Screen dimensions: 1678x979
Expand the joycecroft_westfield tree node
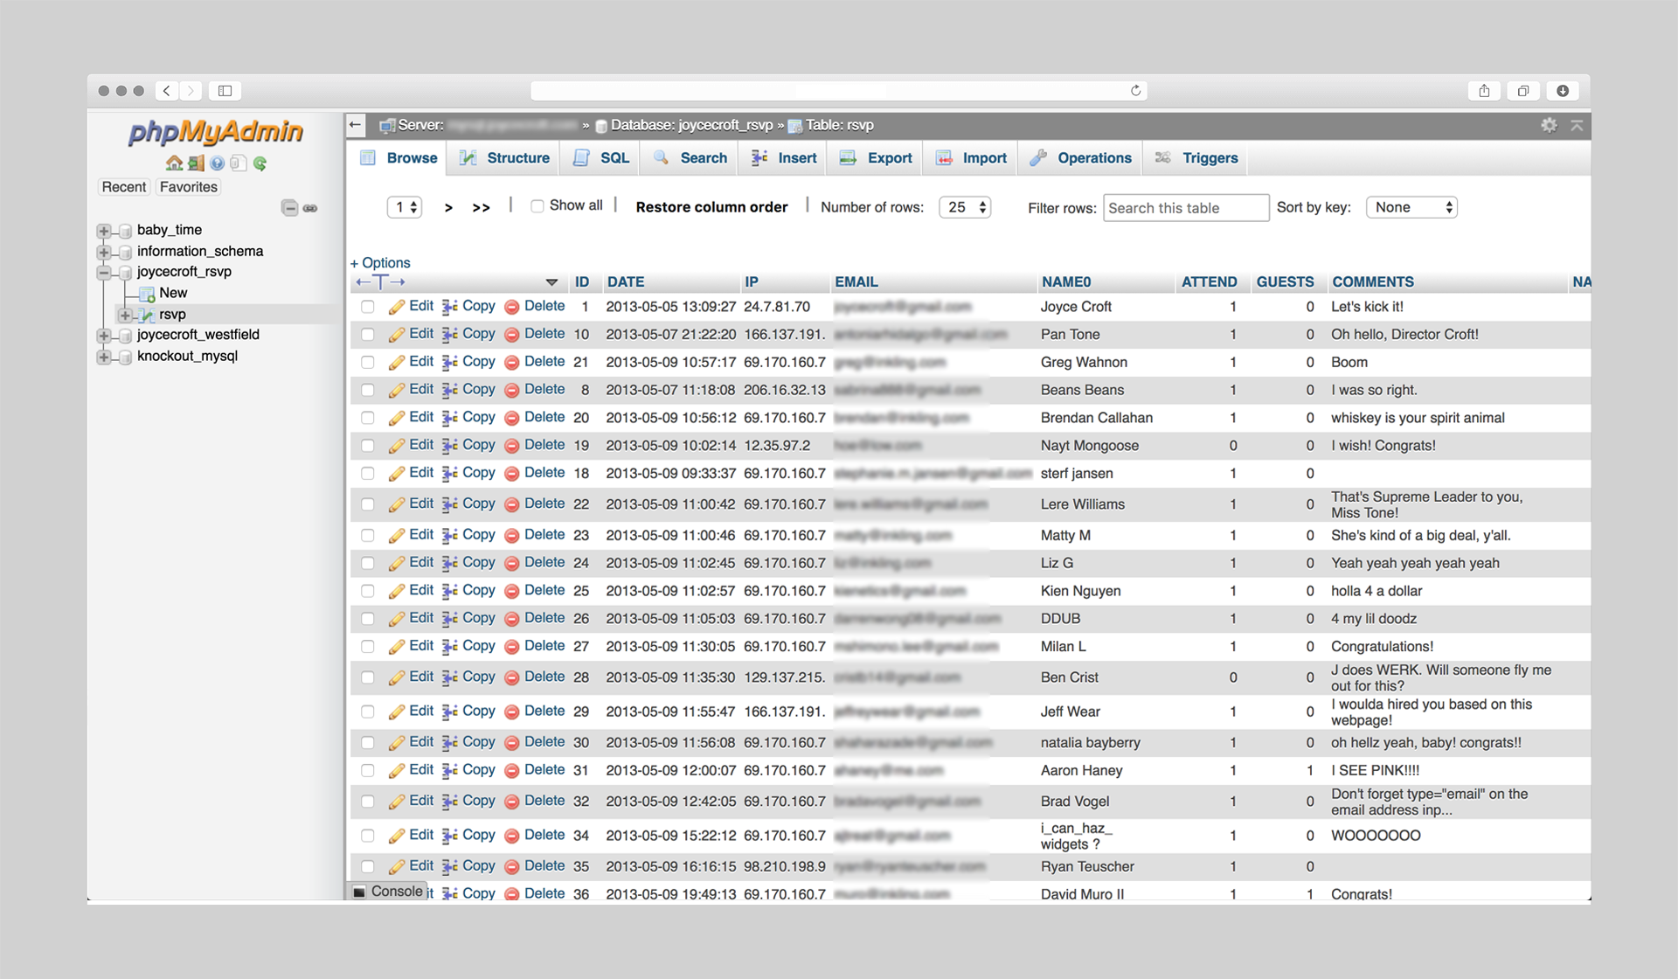coord(104,336)
